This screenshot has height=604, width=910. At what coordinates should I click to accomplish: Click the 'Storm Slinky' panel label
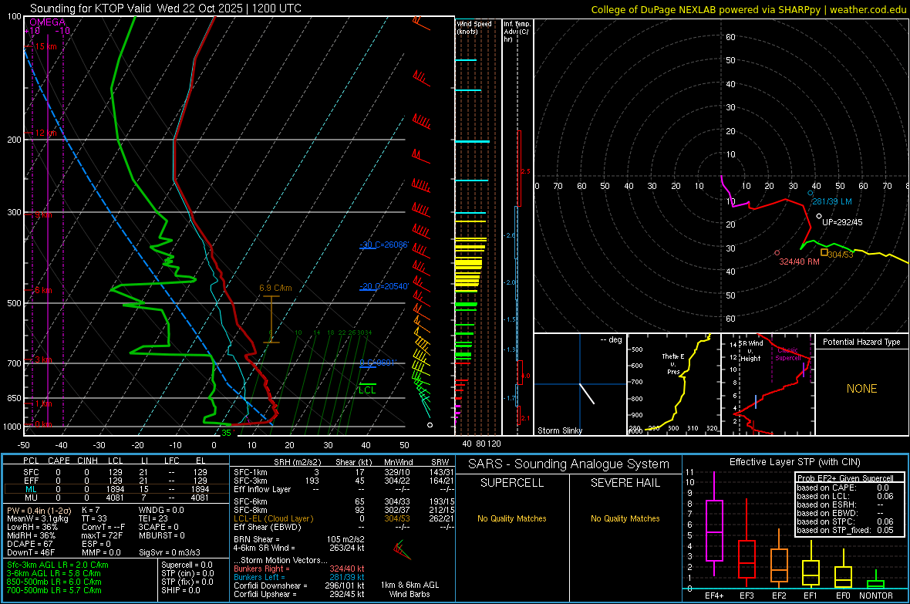pyautogui.click(x=559, y=430)
